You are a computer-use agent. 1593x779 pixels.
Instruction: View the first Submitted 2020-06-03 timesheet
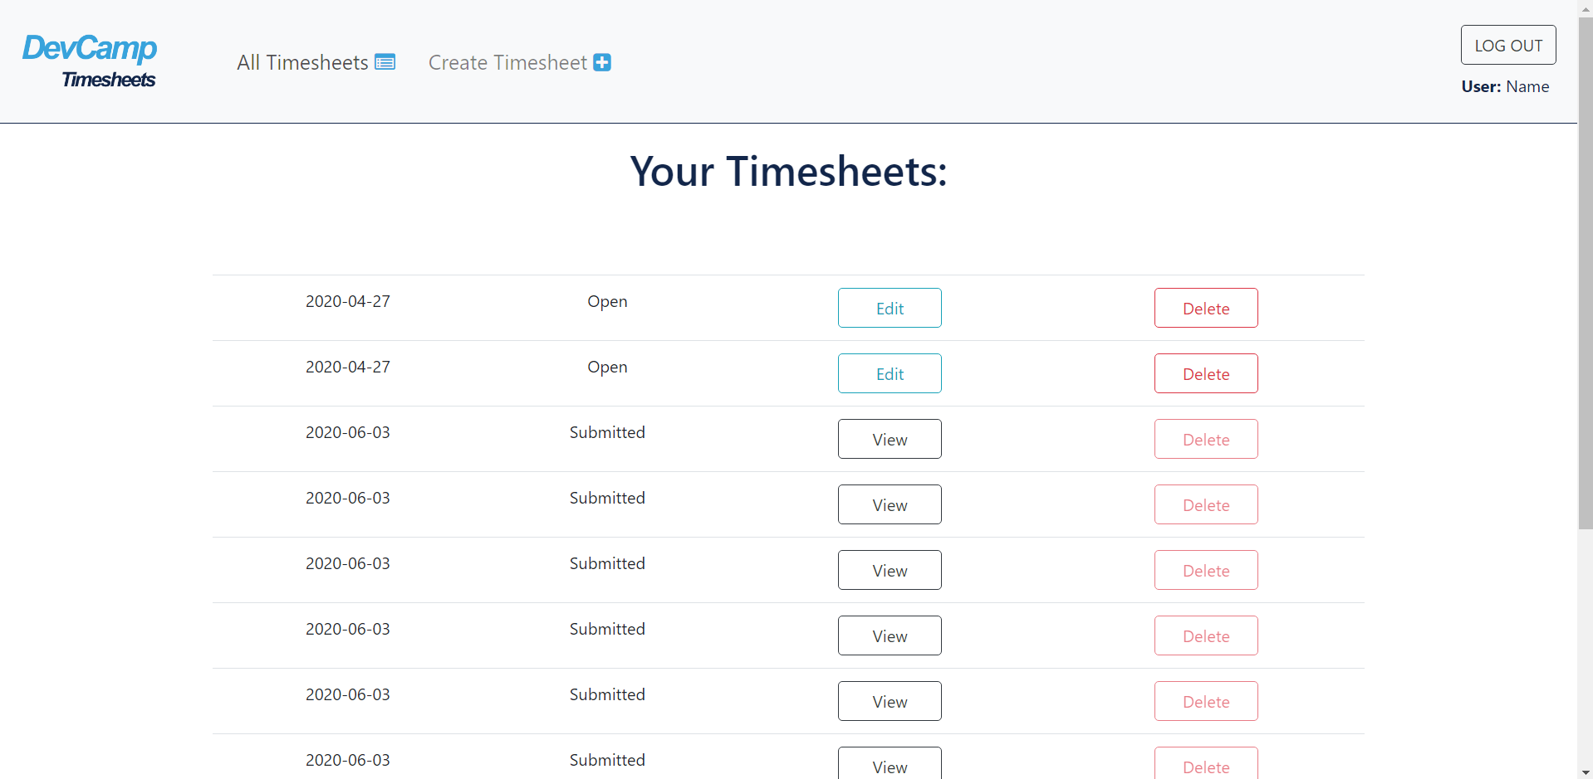tap(889, 438)
